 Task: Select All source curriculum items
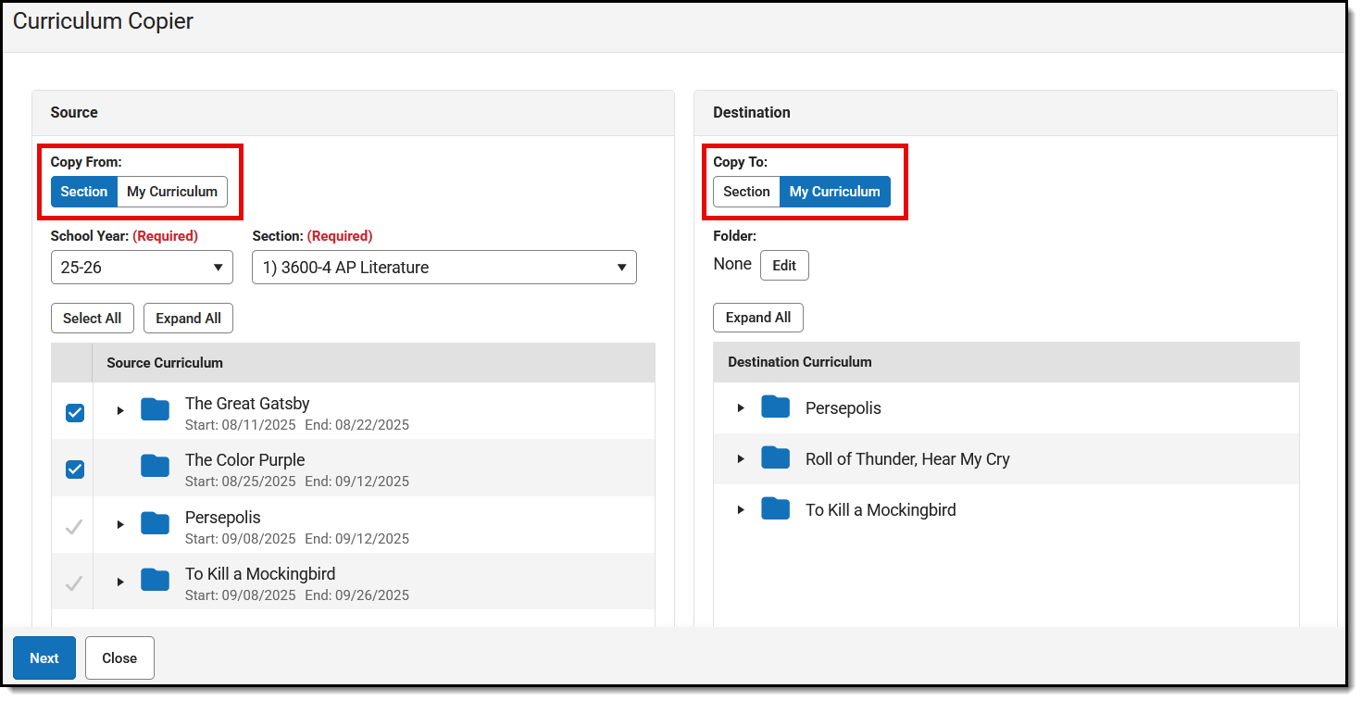(x=92, y=318)
